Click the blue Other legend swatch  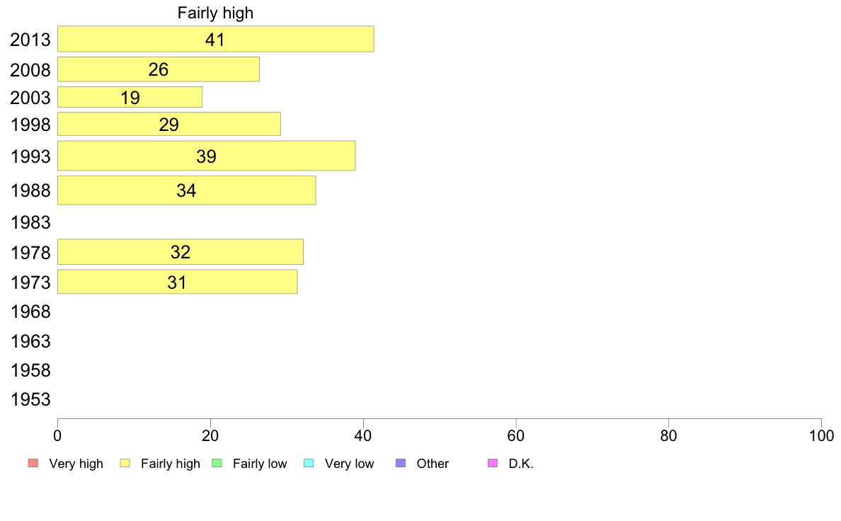tap(401, 463)
